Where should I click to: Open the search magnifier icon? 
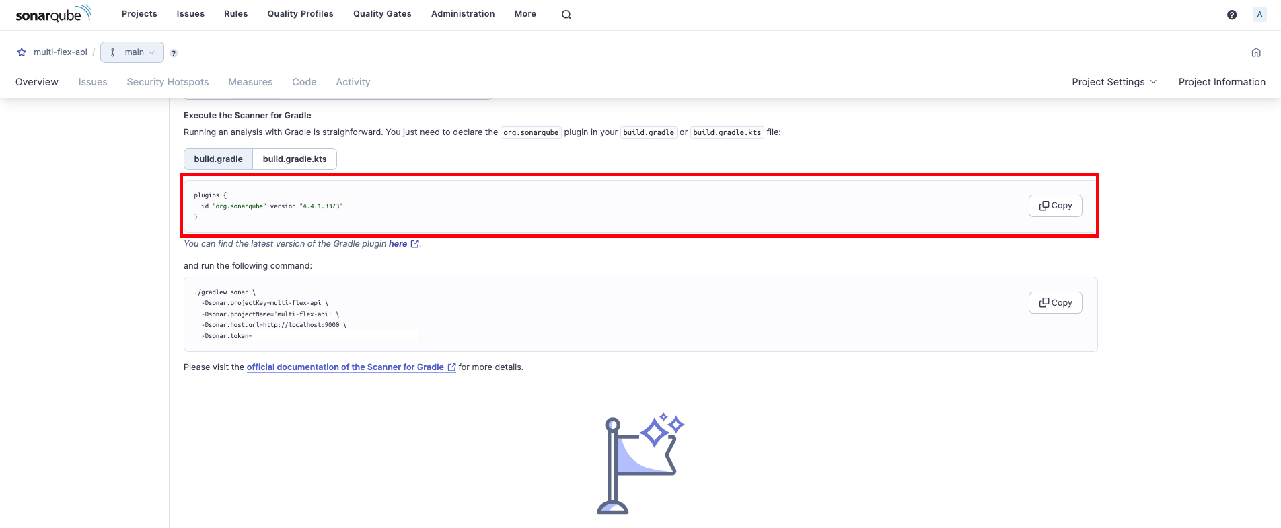566,15
